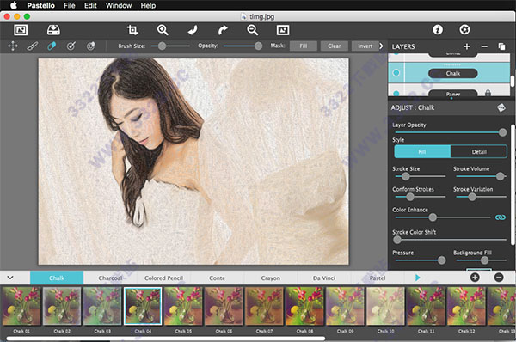Select the circular brush mask tool
Viewport: 516px width, 342px height.
[71, 46]
